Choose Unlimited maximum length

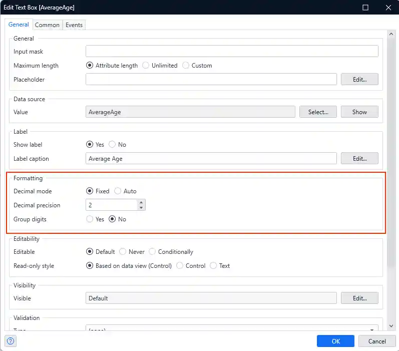146,65
